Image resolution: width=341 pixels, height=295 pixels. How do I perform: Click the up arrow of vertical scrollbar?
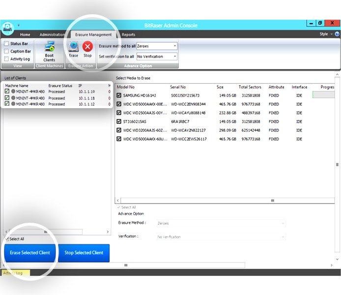pyautogui.click(x=337, y=75)
